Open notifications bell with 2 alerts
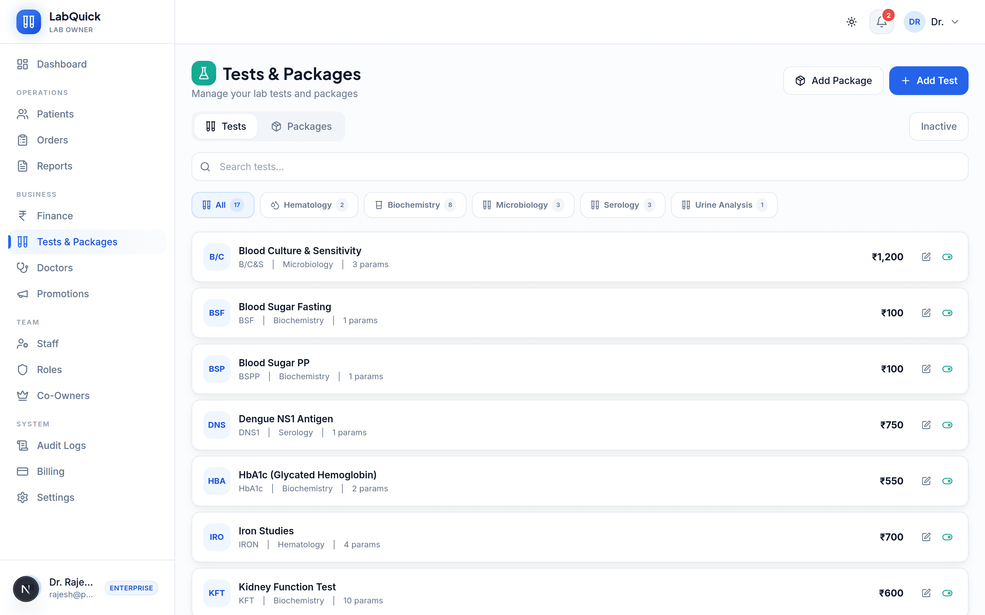 coord(881,22)
